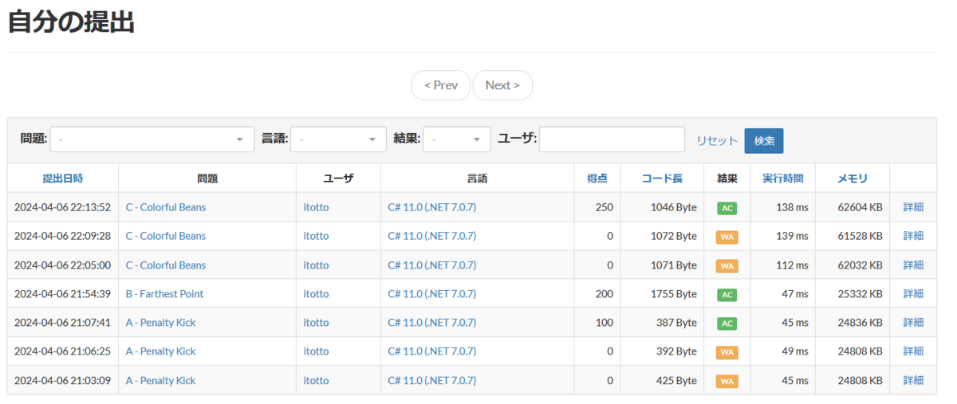This screenshot has height=404, width=957.
Task: Open 詳細 for the 22:09:28 submission
Action: click(x=913, y=236)
